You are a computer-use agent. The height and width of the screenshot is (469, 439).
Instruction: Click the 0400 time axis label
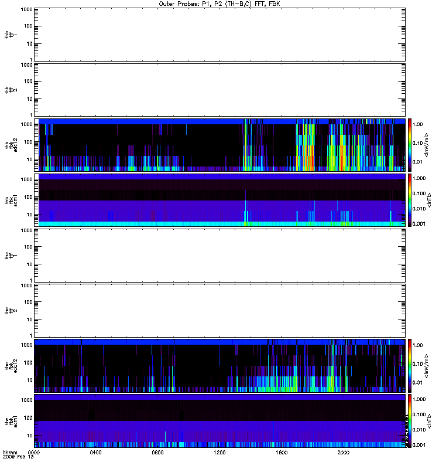tap(95, 453)
